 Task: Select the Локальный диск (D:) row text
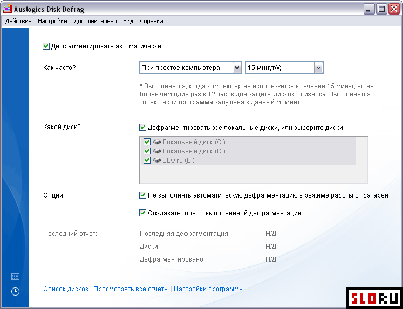point(194,151)
